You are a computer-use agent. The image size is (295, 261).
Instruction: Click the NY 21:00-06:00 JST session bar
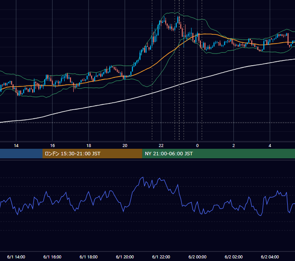pyautogui.click(x=218, y=154)
